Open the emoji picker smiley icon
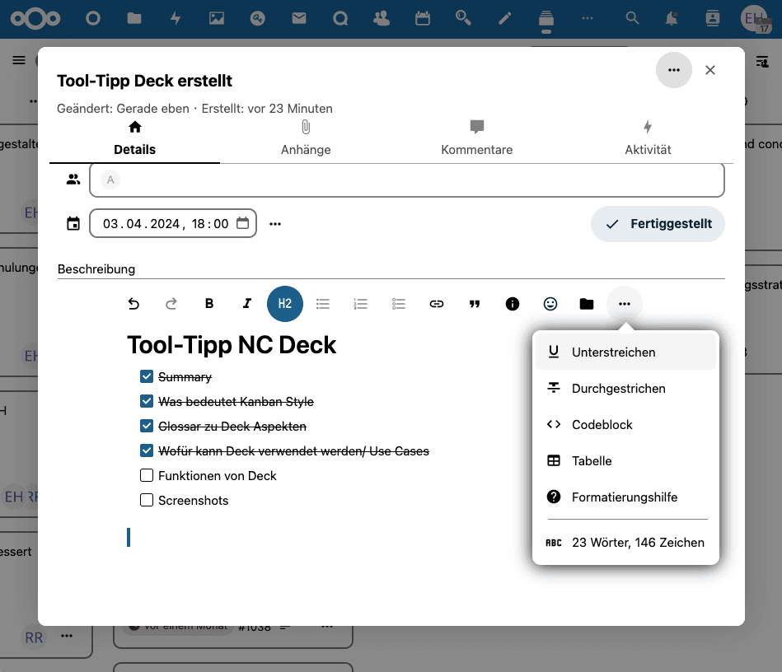Viewport: 782px width, 672px height. point(550,304)
